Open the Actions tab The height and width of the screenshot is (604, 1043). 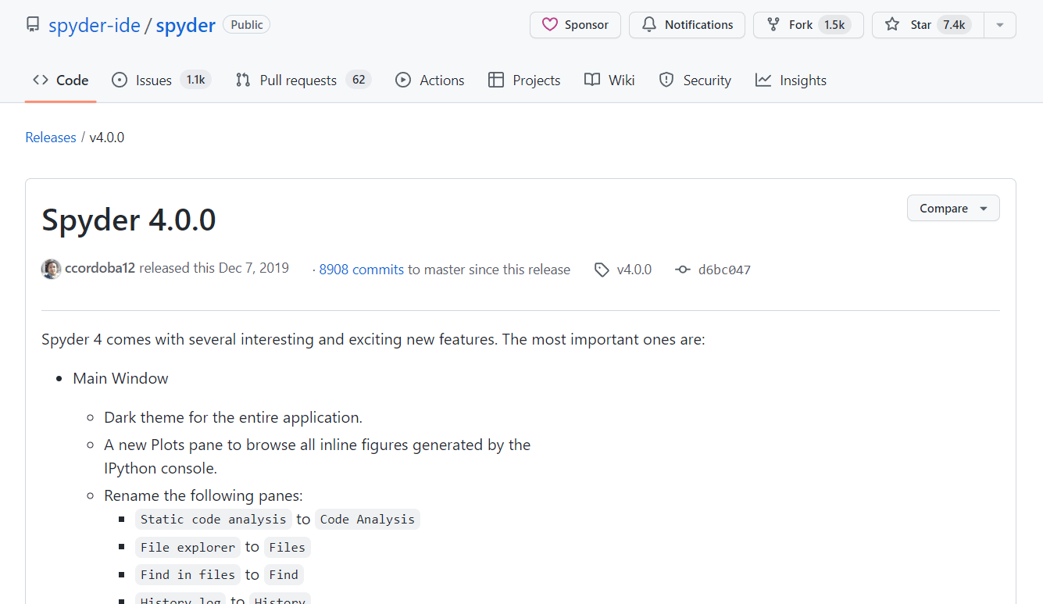(x=430, y=80)
